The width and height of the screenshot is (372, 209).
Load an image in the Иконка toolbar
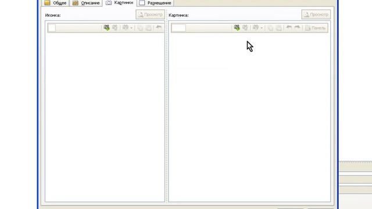point(106,28)
